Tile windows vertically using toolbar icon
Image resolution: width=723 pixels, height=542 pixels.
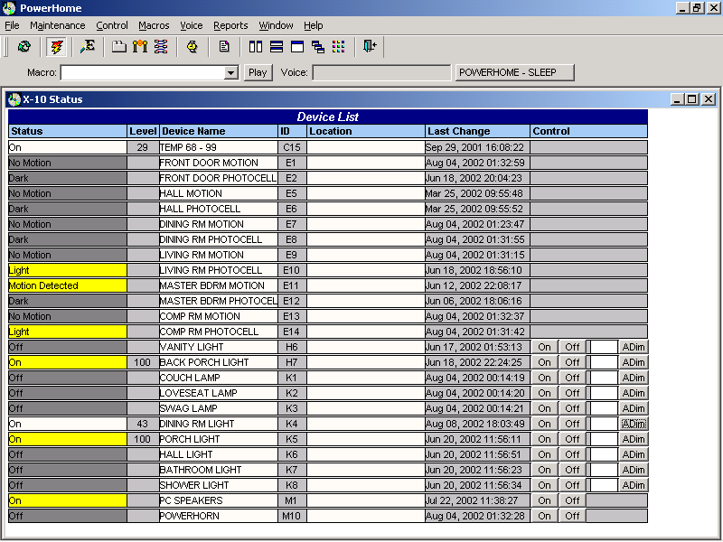click(x=256, y=47)
